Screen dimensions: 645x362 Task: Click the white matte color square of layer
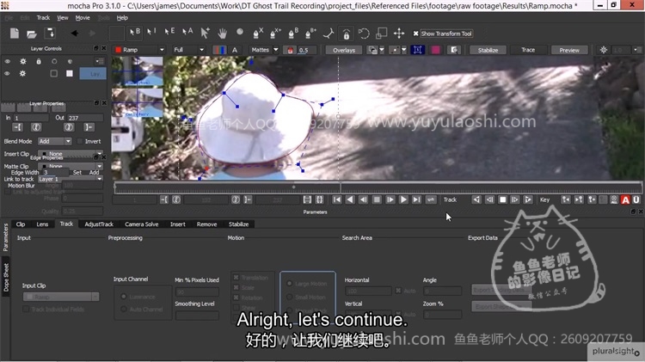point(70,73)
